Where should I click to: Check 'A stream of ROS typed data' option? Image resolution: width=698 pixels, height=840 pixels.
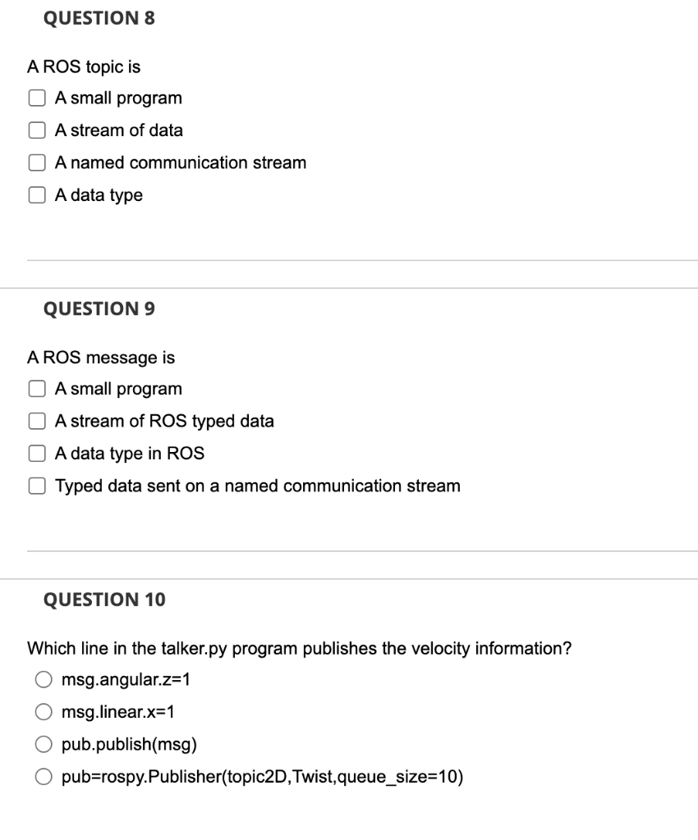36,421
